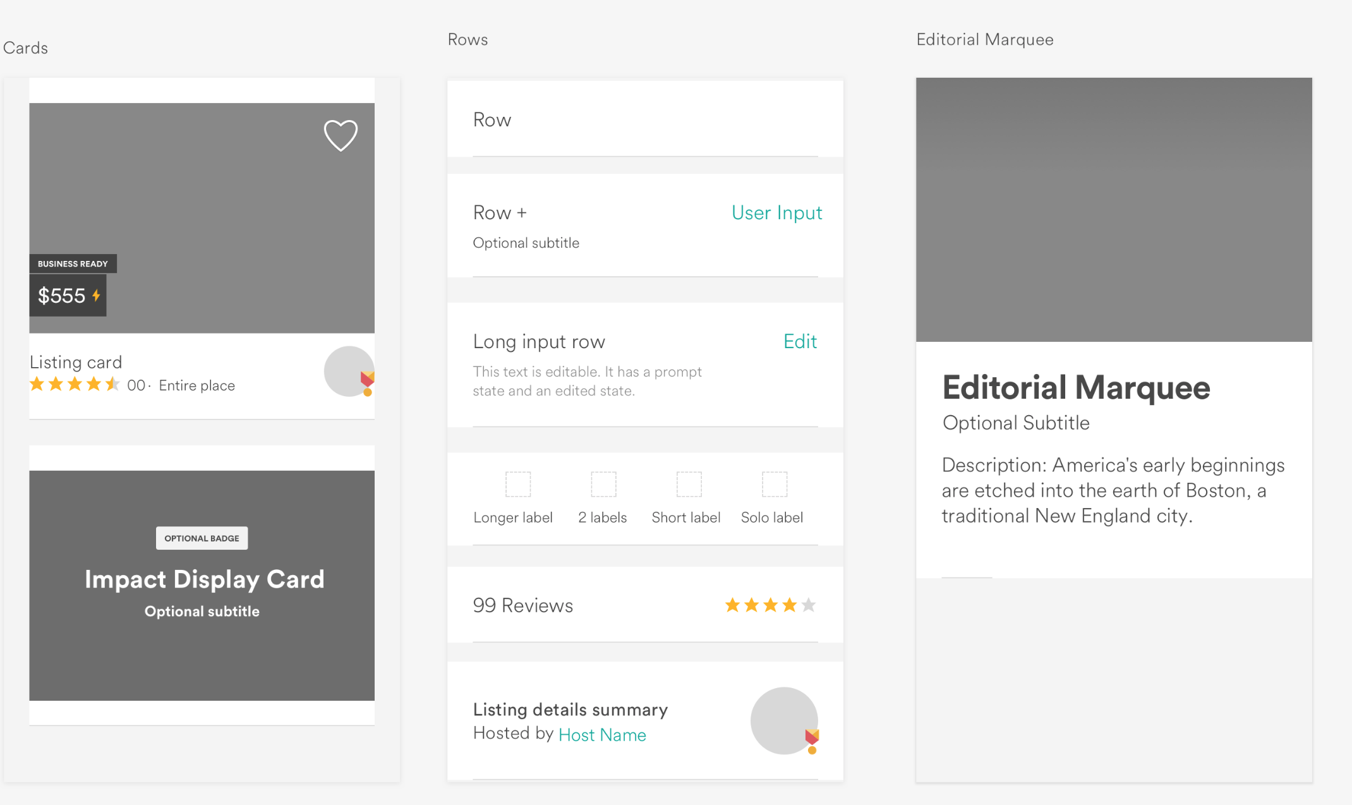Click the OPTIONAL BADGE label

pyautogui.click(x=202, y=538)
